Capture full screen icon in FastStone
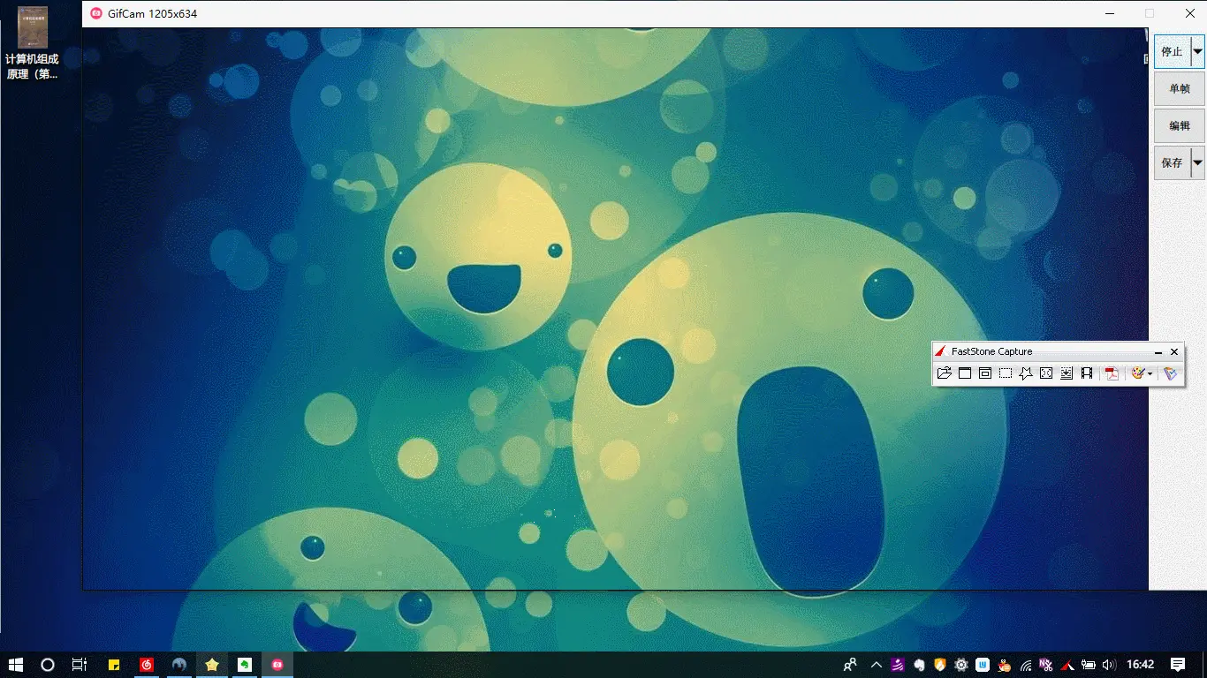The image size is (1207, 678). click(1046, 373)
